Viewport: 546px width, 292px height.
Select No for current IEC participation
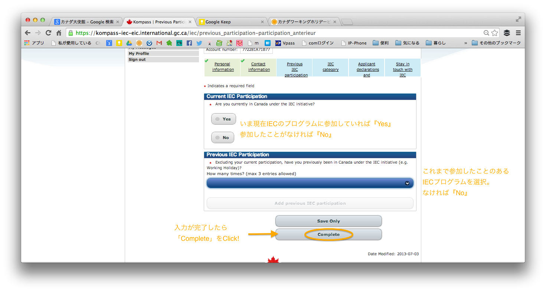[223, 138]
